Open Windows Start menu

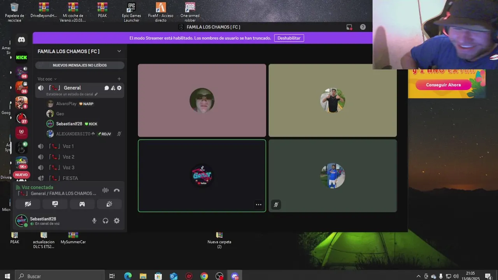coord(7,276)
